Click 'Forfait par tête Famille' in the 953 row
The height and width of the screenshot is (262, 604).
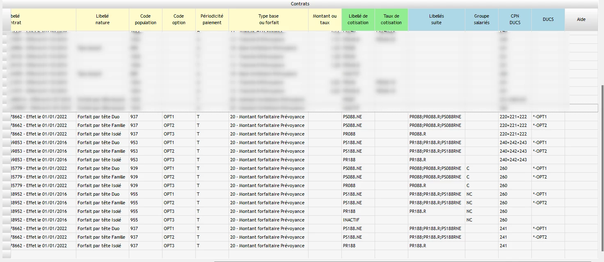[101, 151]
